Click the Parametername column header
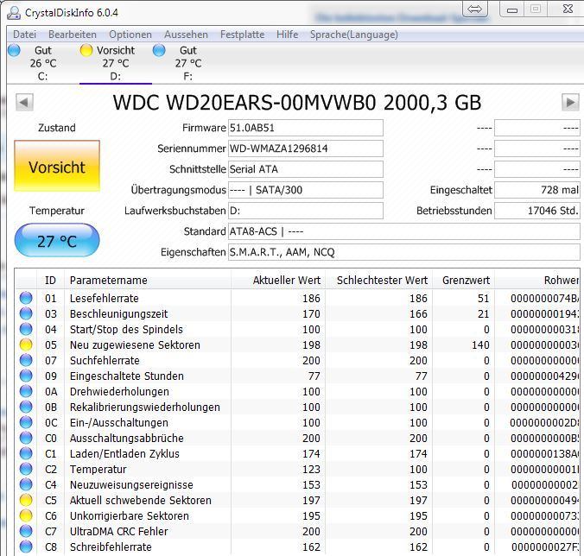This screenshot has width=584, height=556. tap(148, 281)
